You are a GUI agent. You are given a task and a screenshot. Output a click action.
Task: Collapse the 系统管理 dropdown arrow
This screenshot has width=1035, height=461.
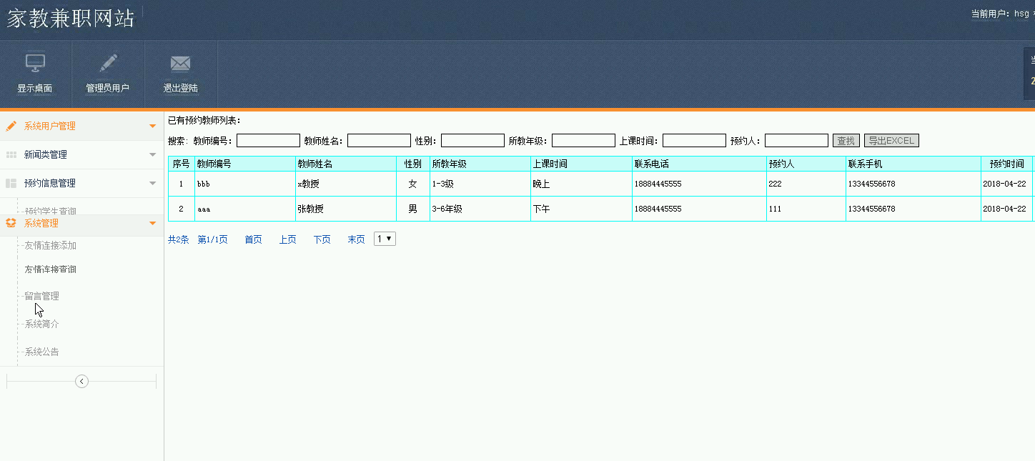tap(152, 224)
